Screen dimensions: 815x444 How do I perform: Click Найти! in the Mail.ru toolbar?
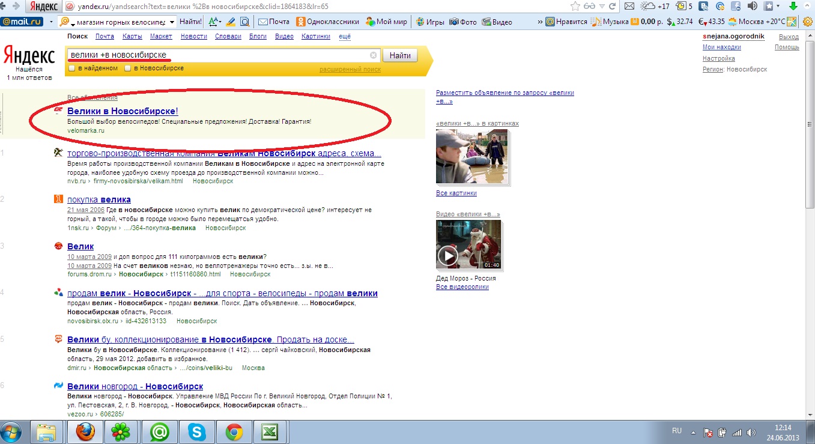coord(191,22)
